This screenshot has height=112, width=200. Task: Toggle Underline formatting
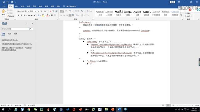pyautogui.click(x=24, y=15)
